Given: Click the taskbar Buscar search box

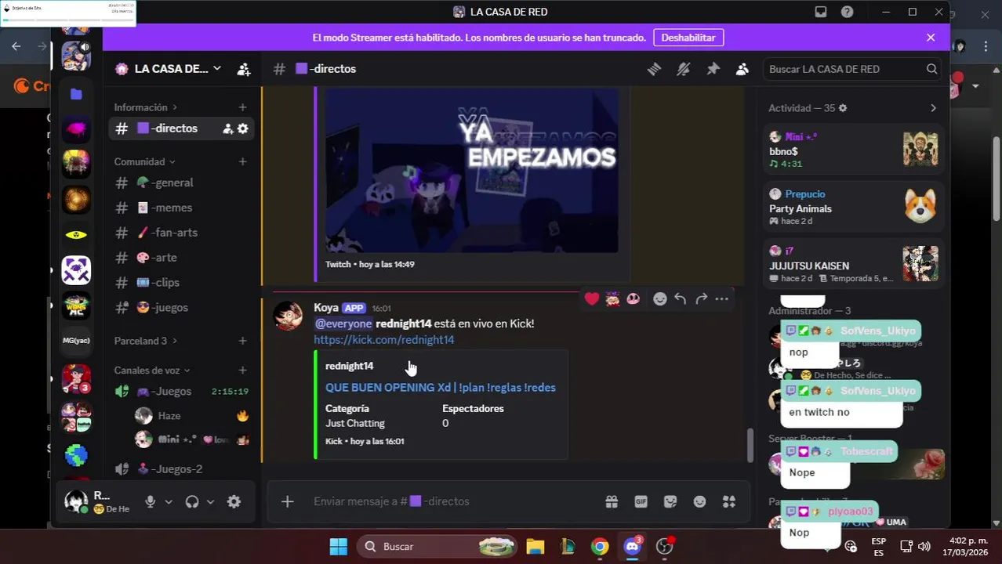Looking at the screenshot, I should click(437, 547).
